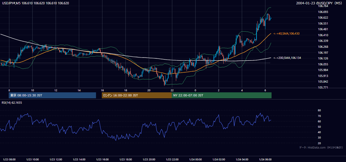Click hour tick 22 below the price chart
The height and width of the screenshot is (162, 346).
(x=172, y=90)
